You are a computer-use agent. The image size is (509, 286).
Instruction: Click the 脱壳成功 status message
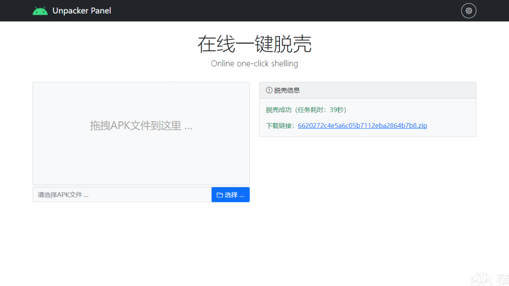(306, 110)
